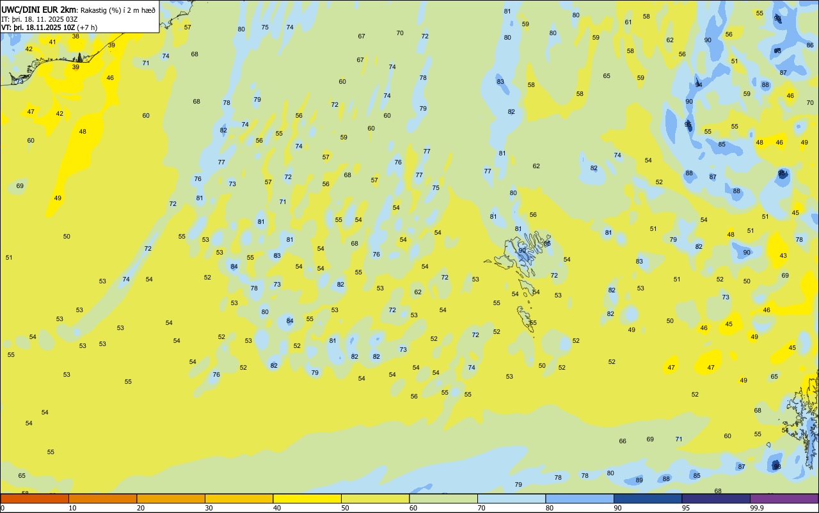Screen dimensions: 819x513
Task: Click the 20–30 legend color band
Action: point(171,498)
